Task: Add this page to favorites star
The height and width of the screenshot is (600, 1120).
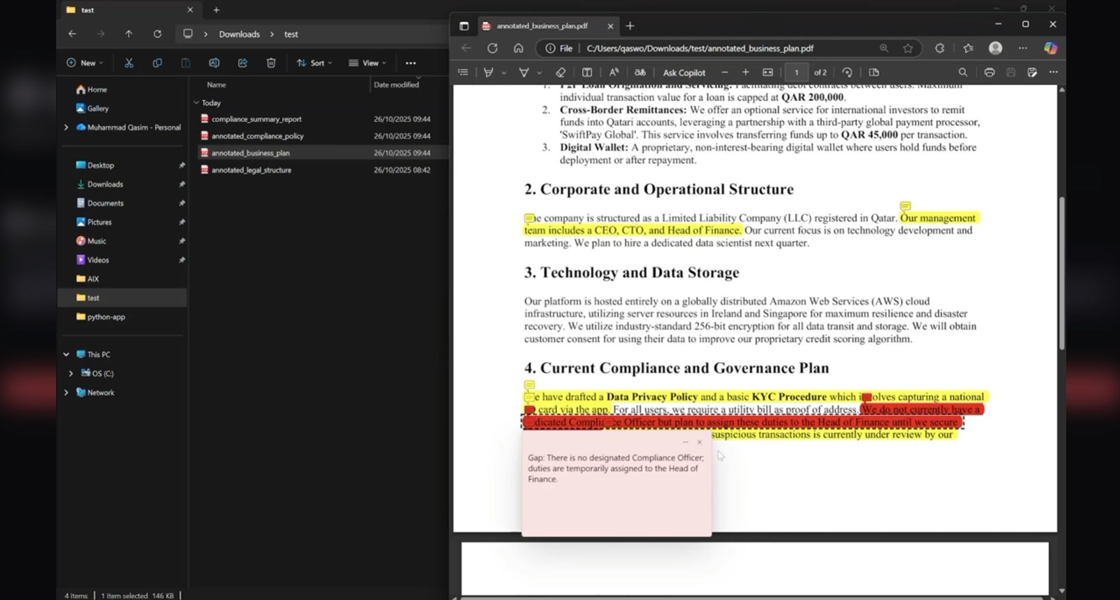Action: point(908,49)
